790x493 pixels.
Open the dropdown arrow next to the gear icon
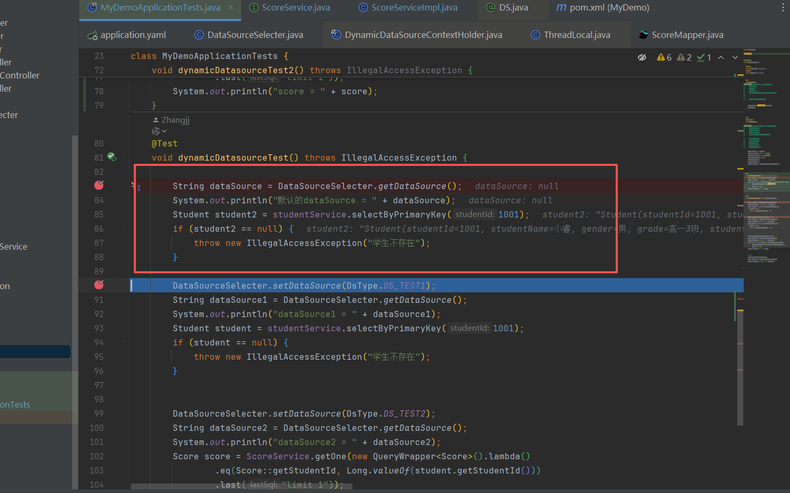pos(163,131)
